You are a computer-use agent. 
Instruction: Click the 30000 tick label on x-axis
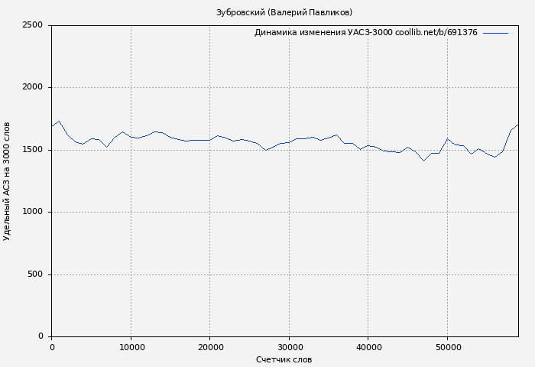pyautogui.click(x=289, y=347)
